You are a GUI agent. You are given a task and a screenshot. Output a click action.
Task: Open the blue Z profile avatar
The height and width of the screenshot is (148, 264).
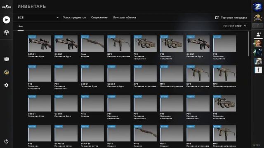(x=257, y=7)
